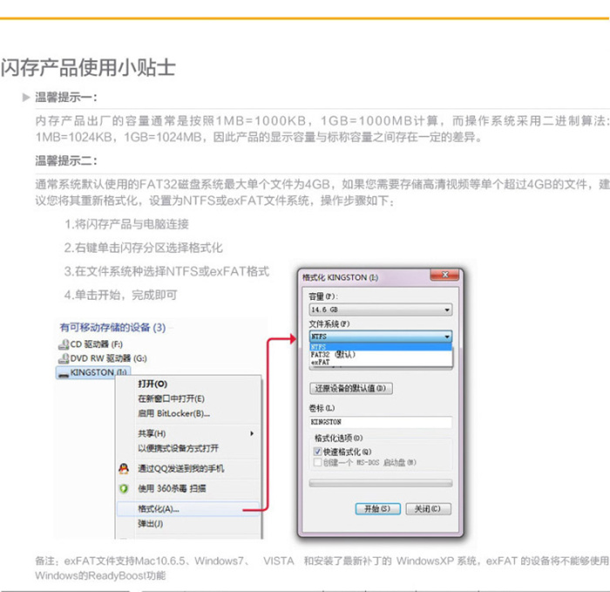Click 有可移动存储的设备 (3) group header

click(112, 327)
